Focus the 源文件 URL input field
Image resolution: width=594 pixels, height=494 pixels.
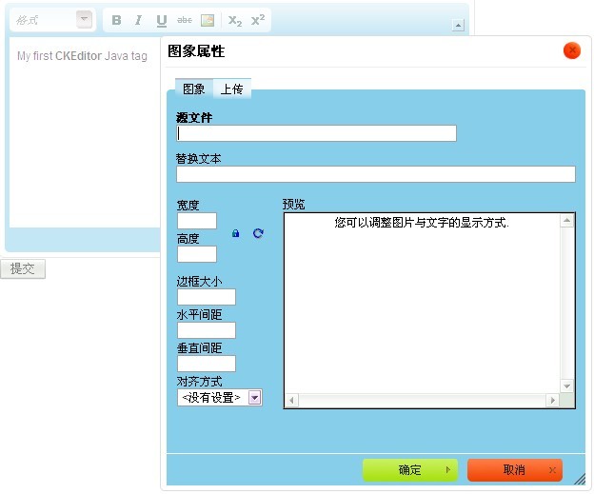point(316,133)
